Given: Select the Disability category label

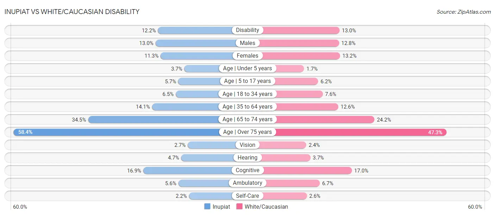Looking at the screenshot, I should pos(247,30).
